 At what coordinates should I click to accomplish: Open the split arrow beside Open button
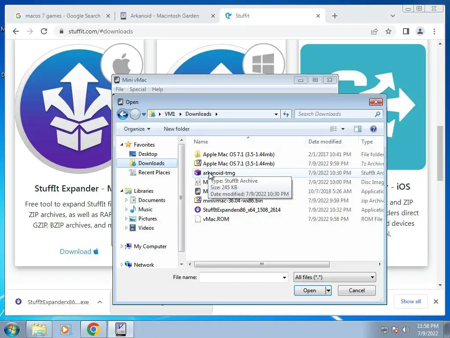pos(328,290)
